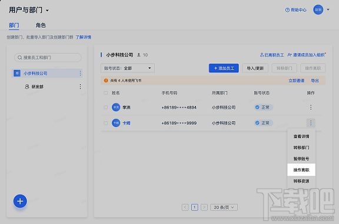Open the 账号状态 filter dropdown
Image resolution: width=339 pixels, height=224 pixels.
[x=128, y=68]
